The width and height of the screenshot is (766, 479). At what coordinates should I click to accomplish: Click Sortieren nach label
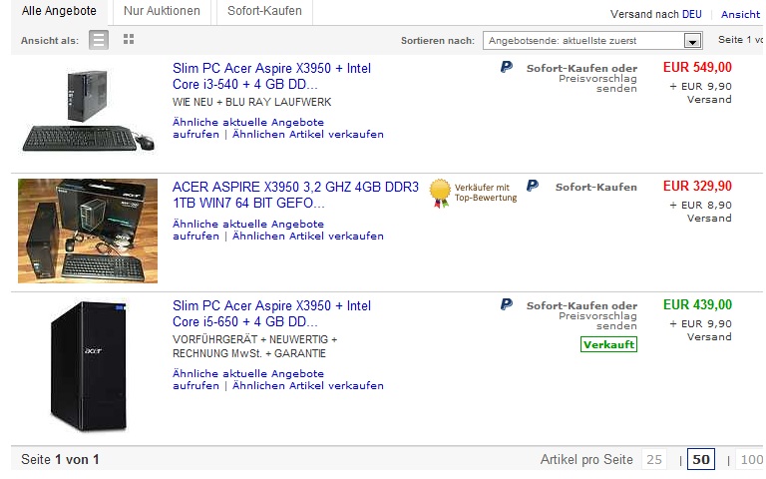(437, 41)
